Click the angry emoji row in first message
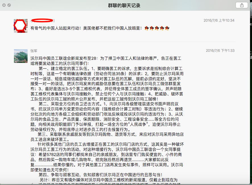Screen dimensions: 252x185 coord(157,28)
